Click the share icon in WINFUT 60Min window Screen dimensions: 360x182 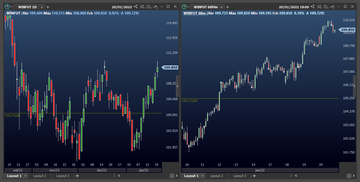point(312,6)
